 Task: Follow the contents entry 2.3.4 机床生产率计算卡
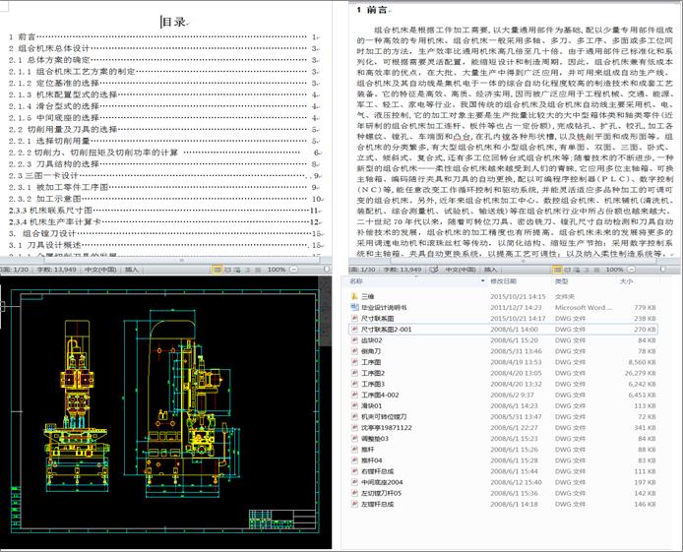point(164,221)
